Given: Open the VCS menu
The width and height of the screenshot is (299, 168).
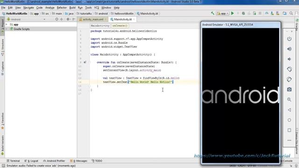Looking at the screenshot, I should (97, 7).
